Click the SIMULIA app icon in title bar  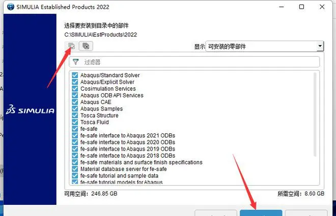(x=11, y=7)
